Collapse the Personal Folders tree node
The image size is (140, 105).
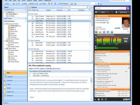click(x=5, y=24)
